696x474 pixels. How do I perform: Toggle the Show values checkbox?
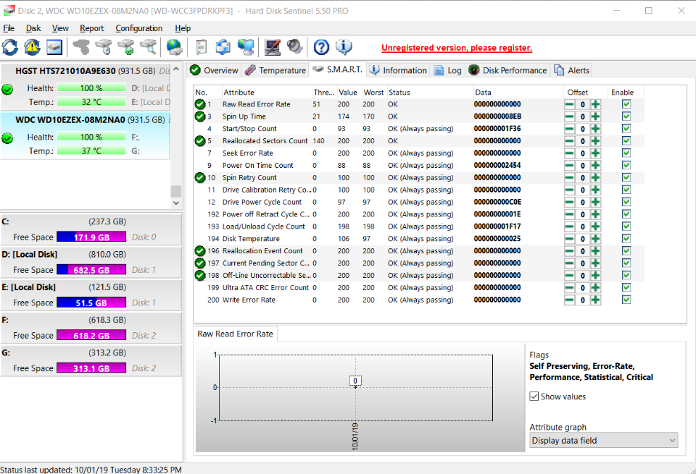pyautogui.click(x=534, y=397)
